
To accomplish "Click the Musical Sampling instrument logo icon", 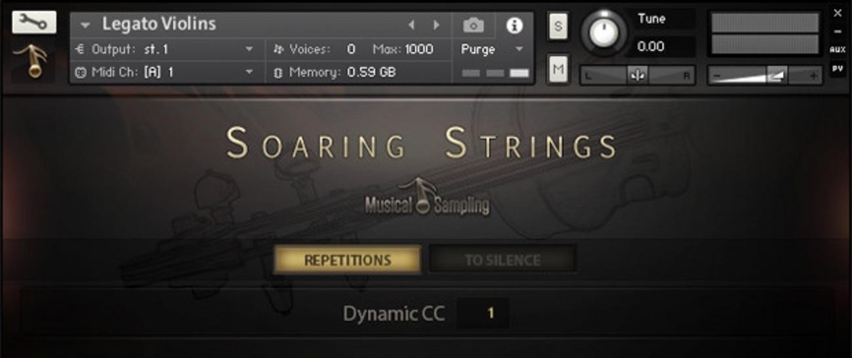I will click(x=31, y=60).
